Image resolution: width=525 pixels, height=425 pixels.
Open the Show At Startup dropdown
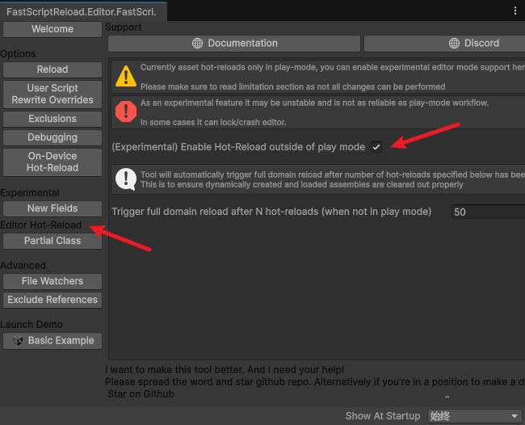(x=474, y=416)
